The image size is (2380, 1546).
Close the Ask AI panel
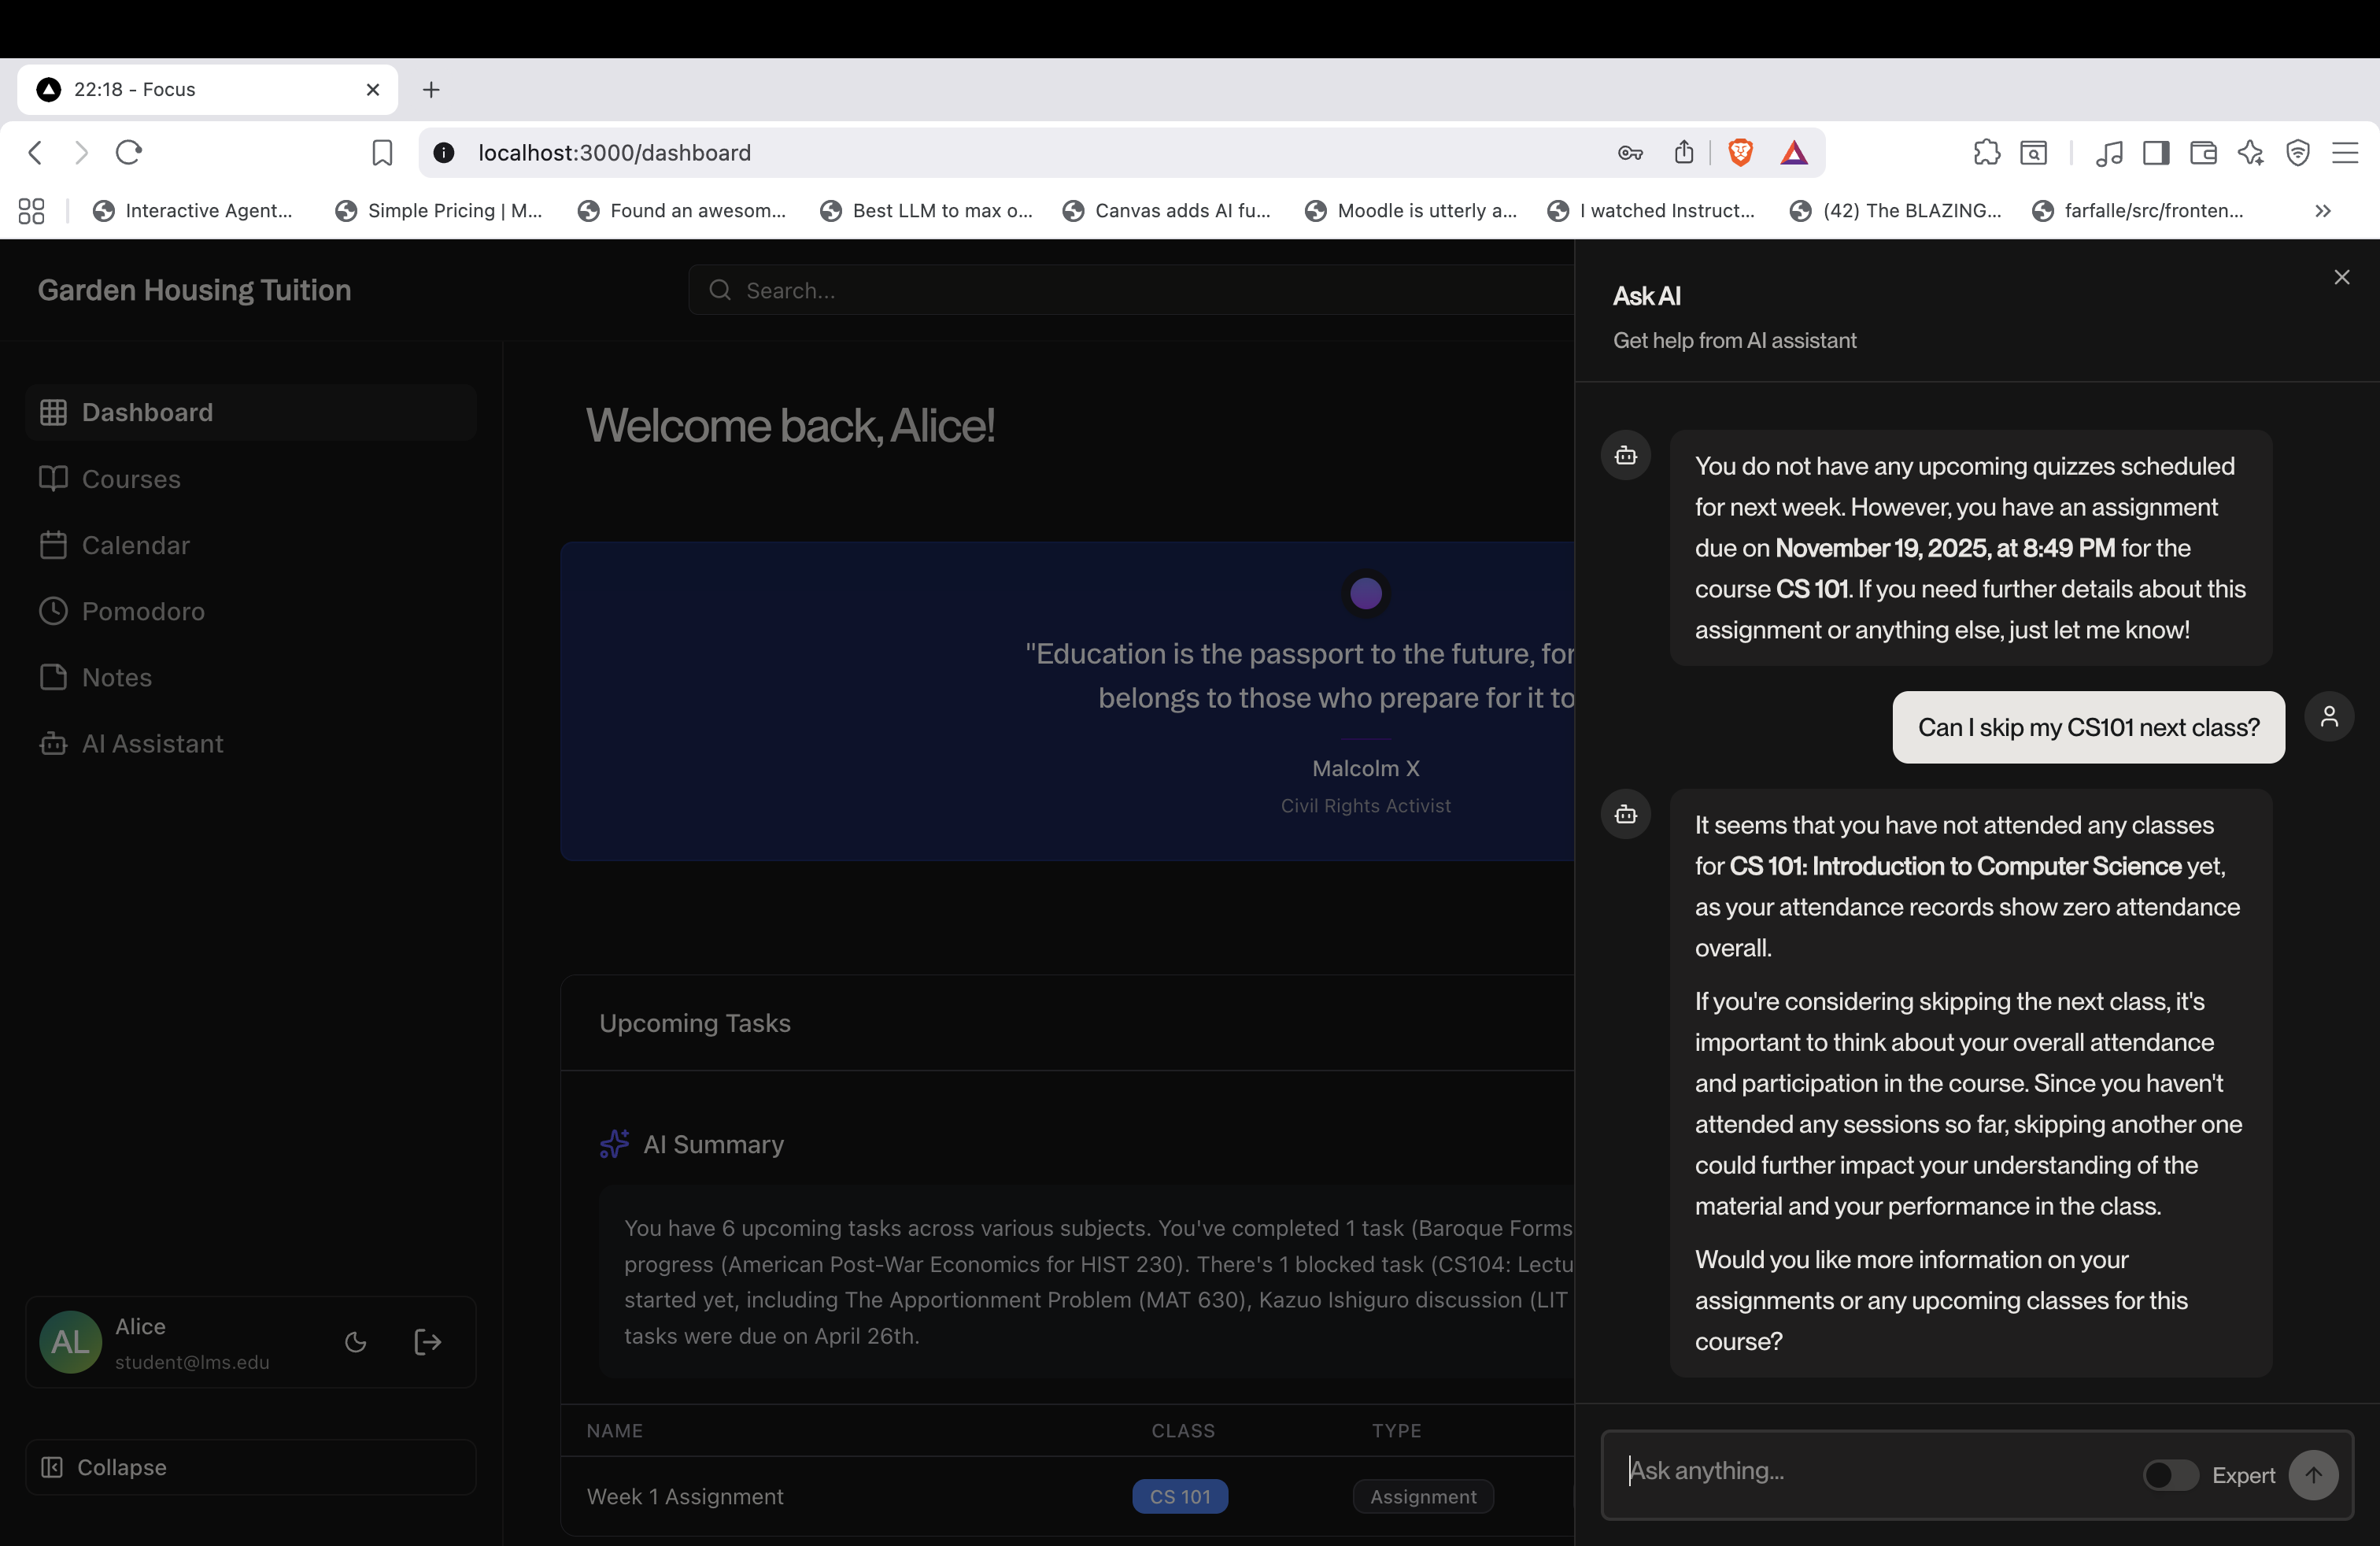[x=2341, y=277]
